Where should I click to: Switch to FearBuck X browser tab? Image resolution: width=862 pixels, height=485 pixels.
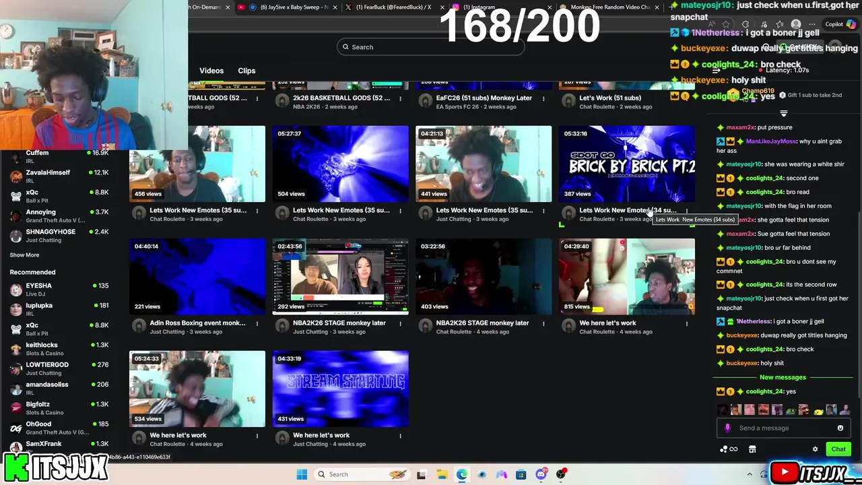coord(393,7)
